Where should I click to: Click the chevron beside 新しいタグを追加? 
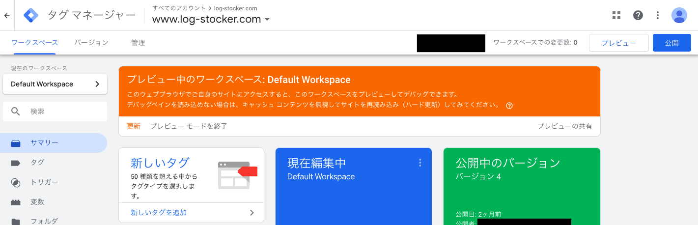(x=252, y=213)
